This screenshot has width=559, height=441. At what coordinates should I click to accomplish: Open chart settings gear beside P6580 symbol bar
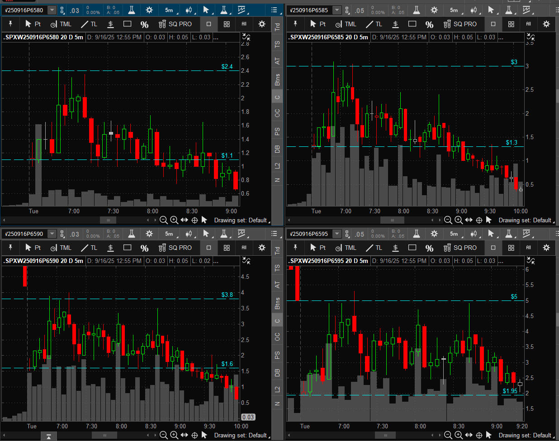point(149,10)
